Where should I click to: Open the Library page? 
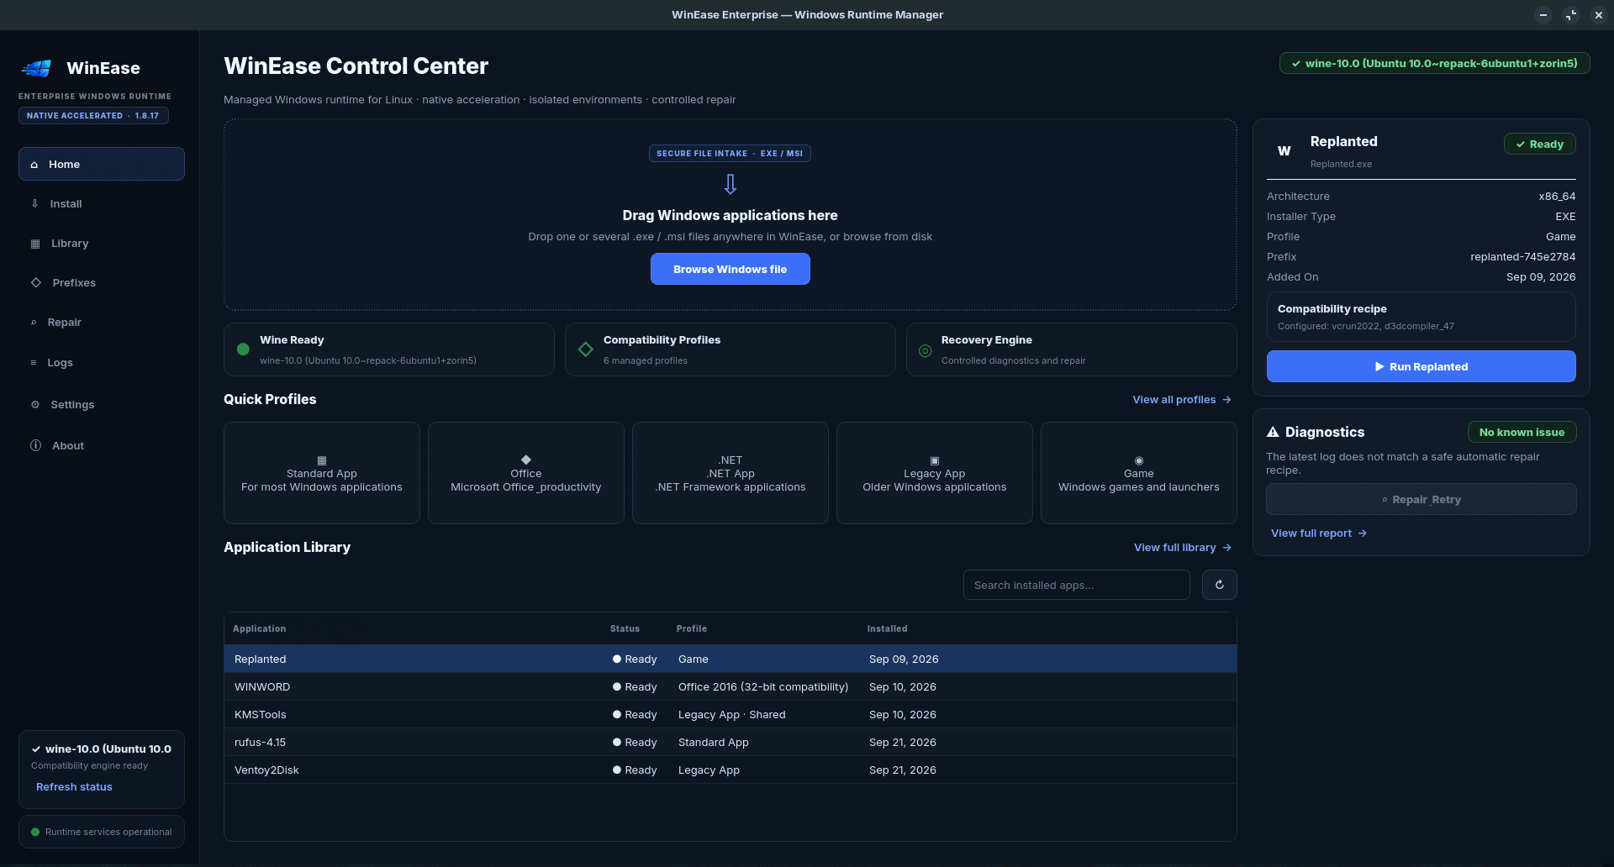tap(102, 244)
